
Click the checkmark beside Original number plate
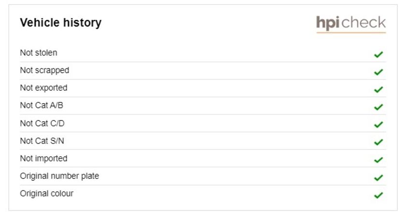pos(379,177)
